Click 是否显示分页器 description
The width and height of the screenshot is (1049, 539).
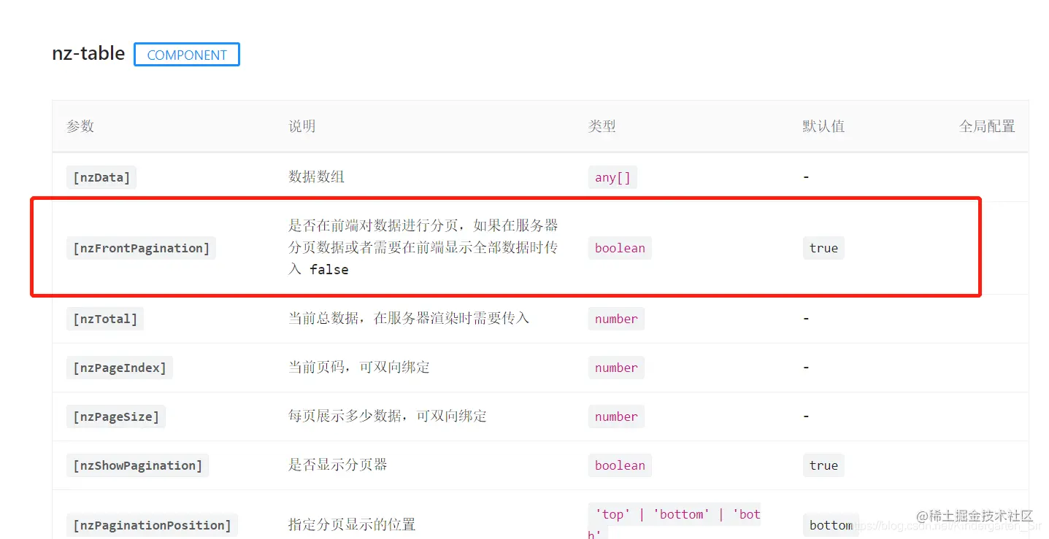click(x=338, y=465)
